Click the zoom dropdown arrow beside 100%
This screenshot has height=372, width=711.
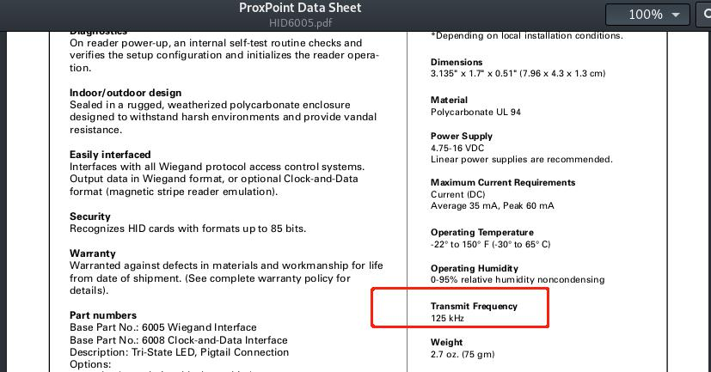[675, 15]
